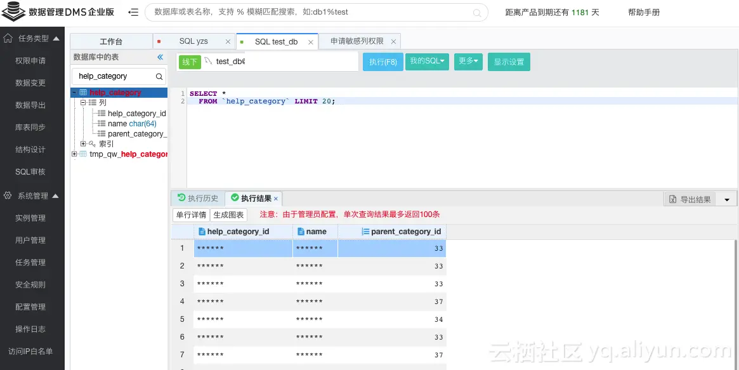Switch to the 工作台 tab
739x370 pixels.
pyautogui.click(x=111, y=41)
